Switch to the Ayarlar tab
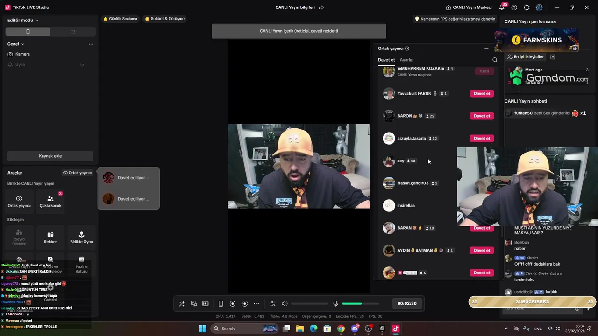598x336 pixels. click(x=406, y=60)
